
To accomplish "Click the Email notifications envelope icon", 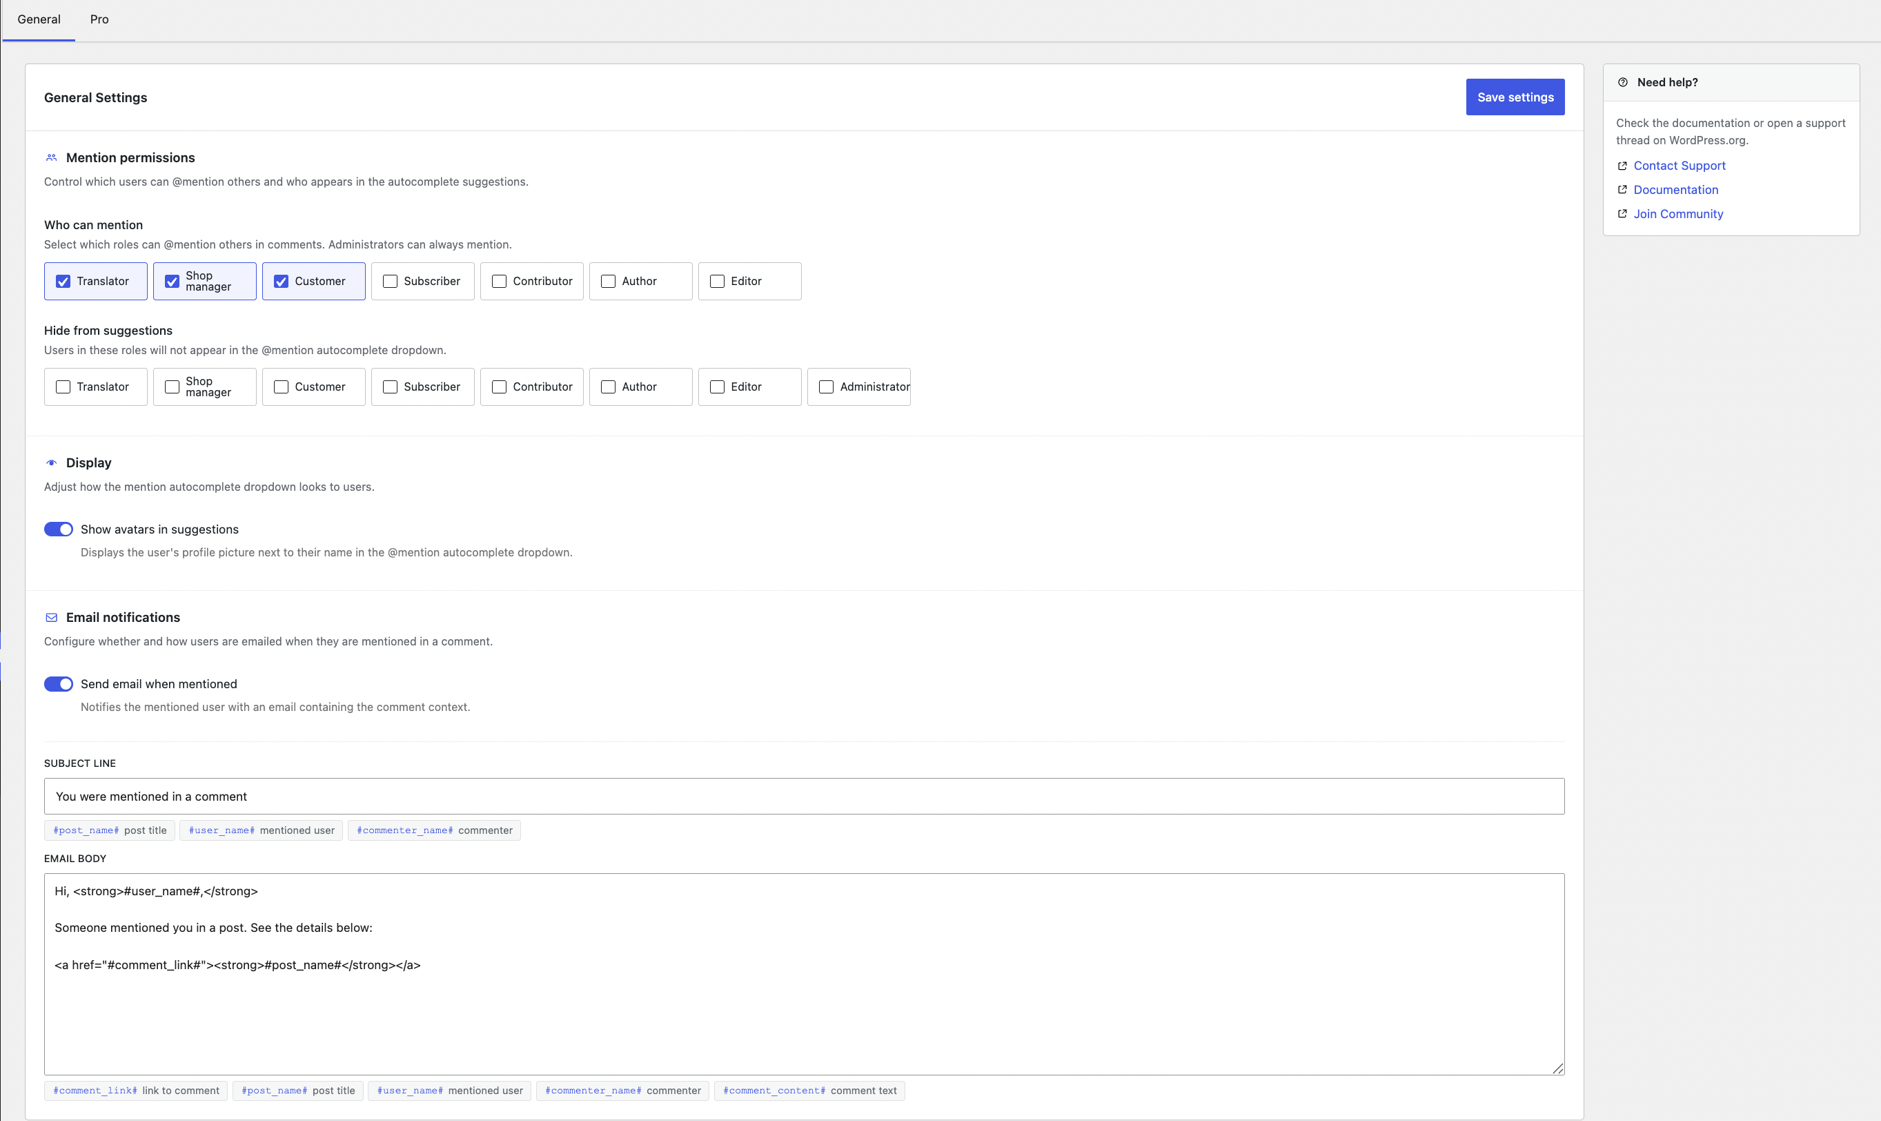I will [x=51, y=618].
